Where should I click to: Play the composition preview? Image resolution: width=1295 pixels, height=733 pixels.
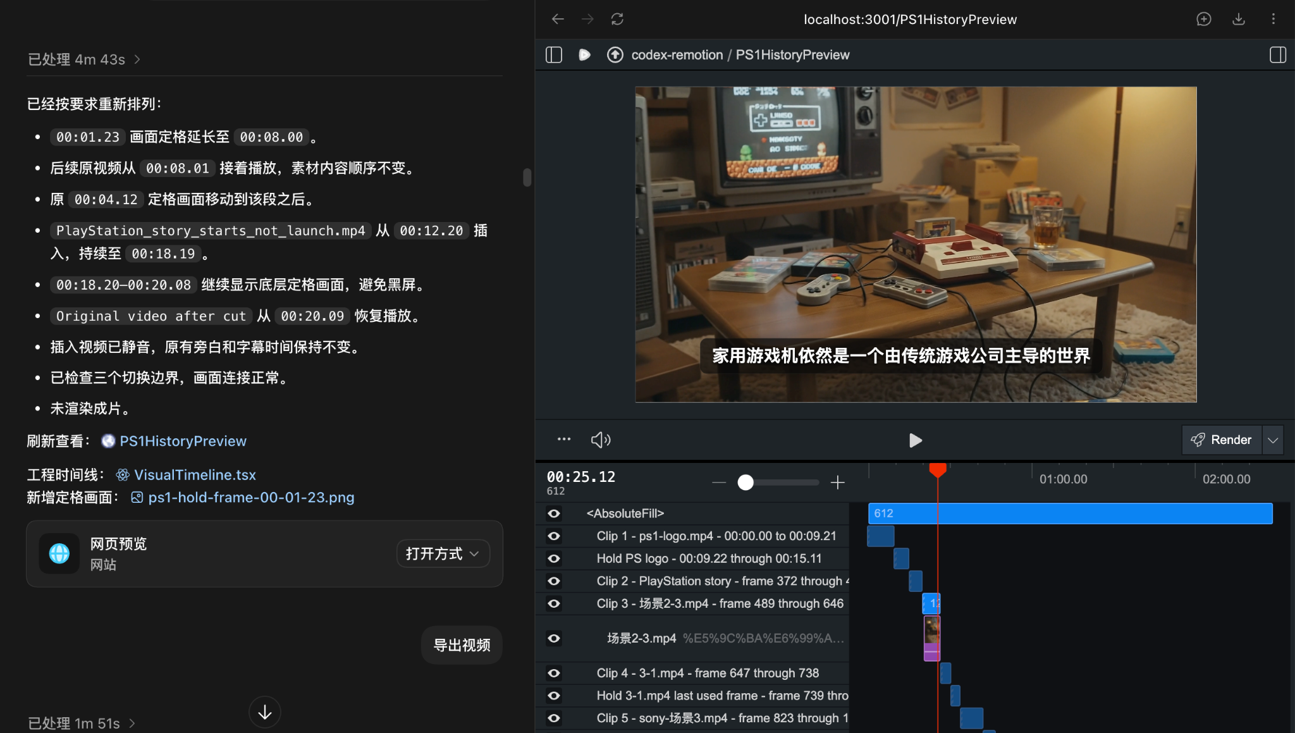coord(915,440)
